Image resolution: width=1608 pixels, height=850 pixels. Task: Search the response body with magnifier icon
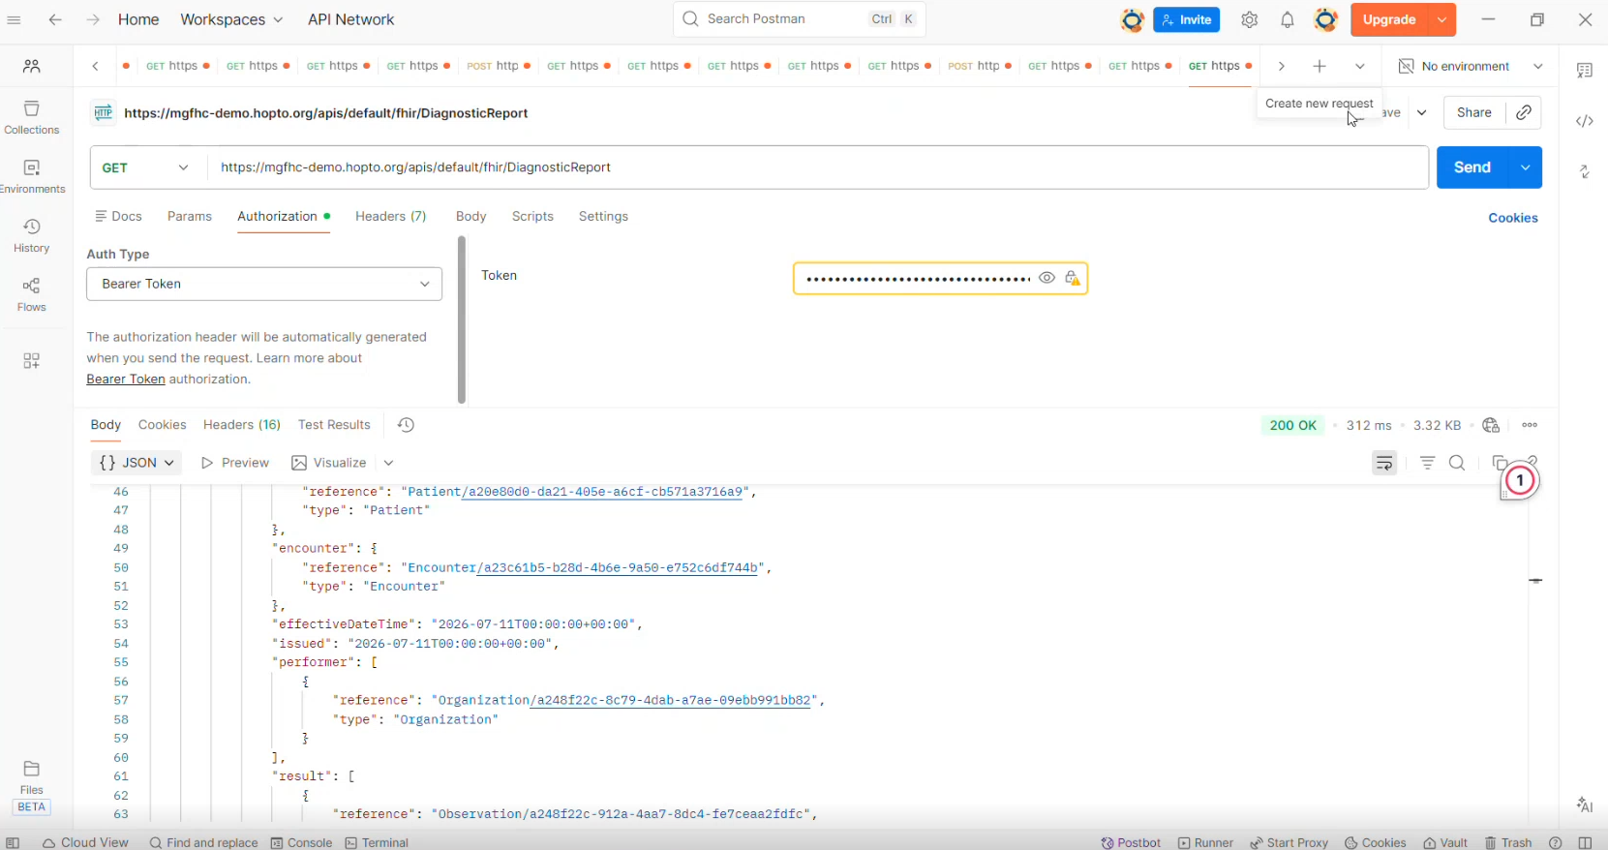click(1457, 463)
